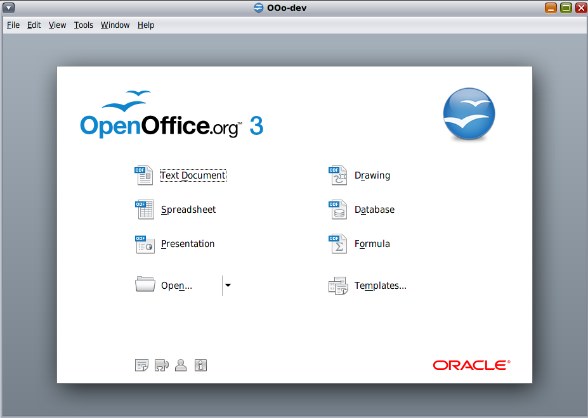Viewport: 588px width, 418px height.
Task: Start a new Spreadsheet
Action: [x=188, y=210]
